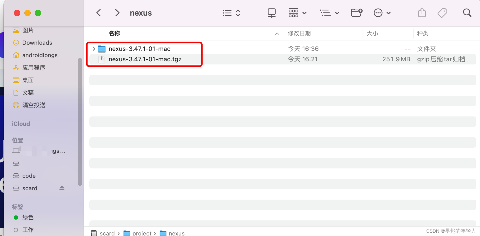Image resolution: width=480 pixels, height=236 pixels.
Task: Open 文稿 in the sidebar
Action: [28, 93]
